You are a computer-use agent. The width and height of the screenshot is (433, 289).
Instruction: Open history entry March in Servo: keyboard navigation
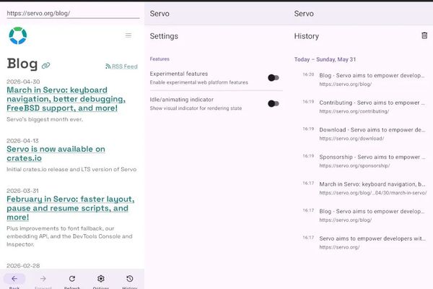click(x=364, y=188)
